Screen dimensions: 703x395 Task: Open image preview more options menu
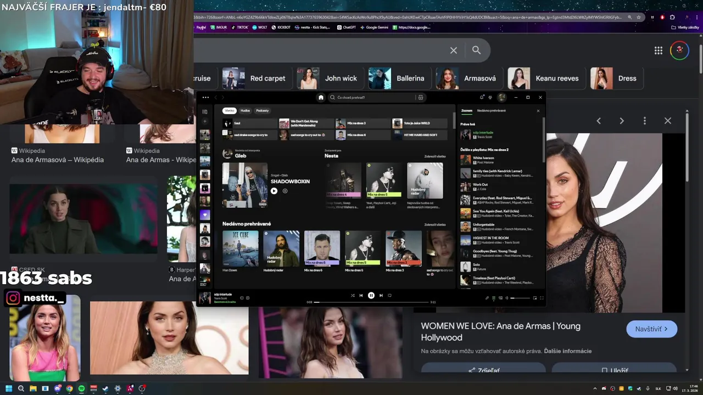click(645, 121)
